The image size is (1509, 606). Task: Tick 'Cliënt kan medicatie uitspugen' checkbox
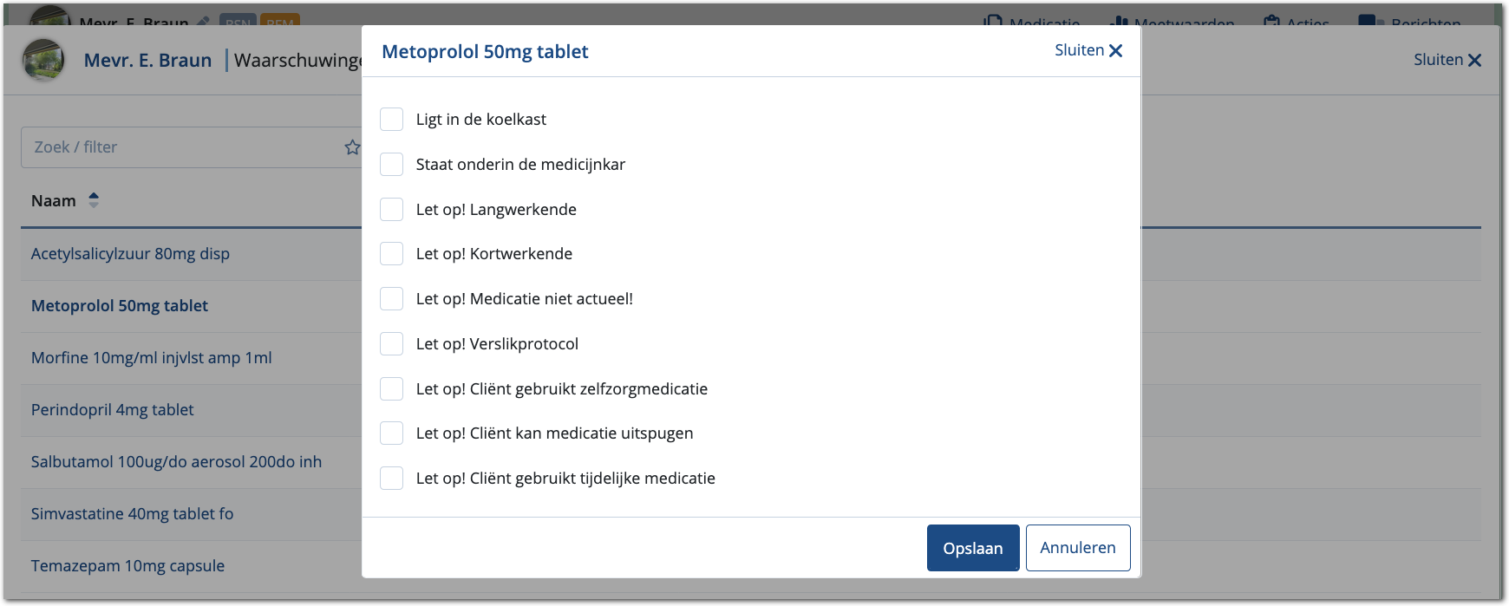pos(392,433)
